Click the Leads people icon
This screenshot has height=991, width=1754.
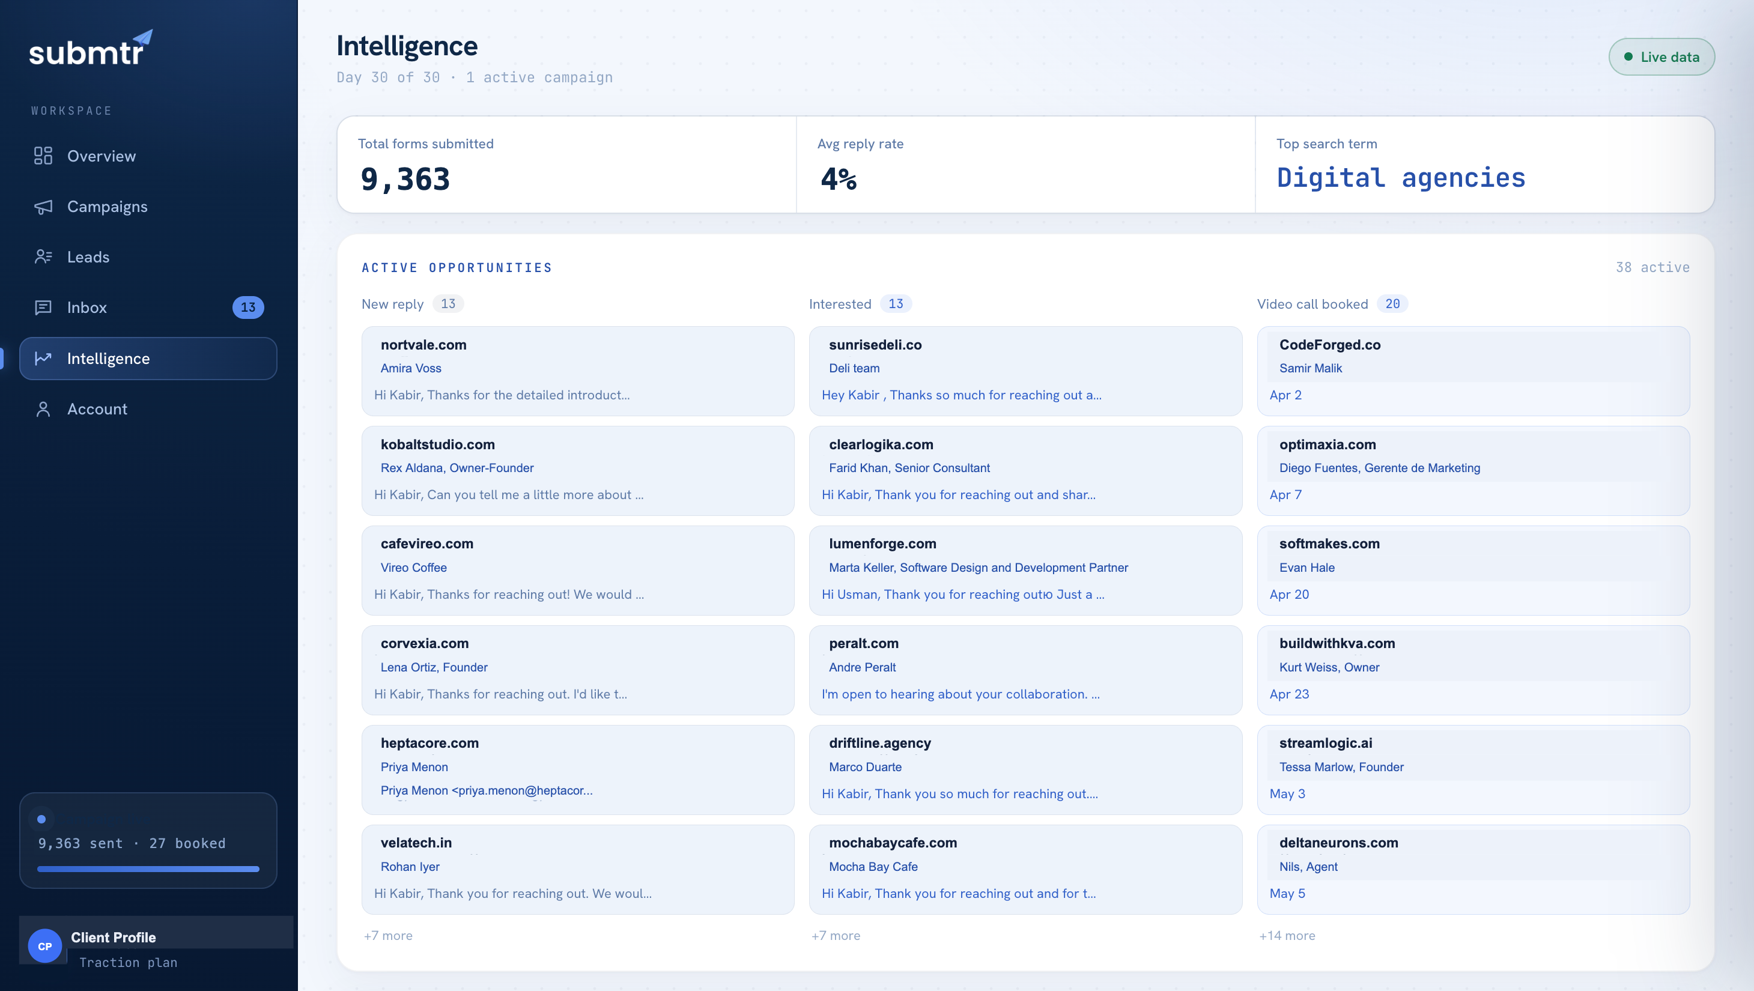(43, 256)
